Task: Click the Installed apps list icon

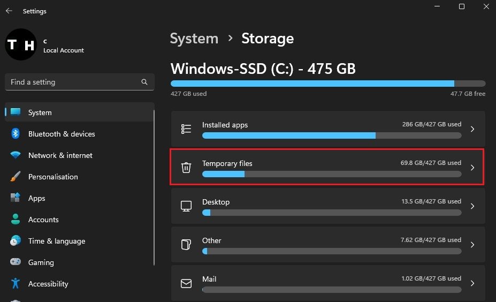Action: 186,129
